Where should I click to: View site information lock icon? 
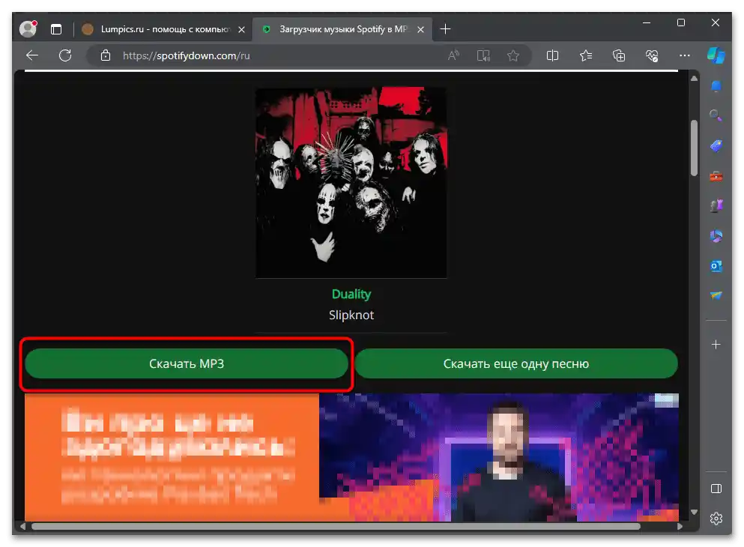(106, 55)
